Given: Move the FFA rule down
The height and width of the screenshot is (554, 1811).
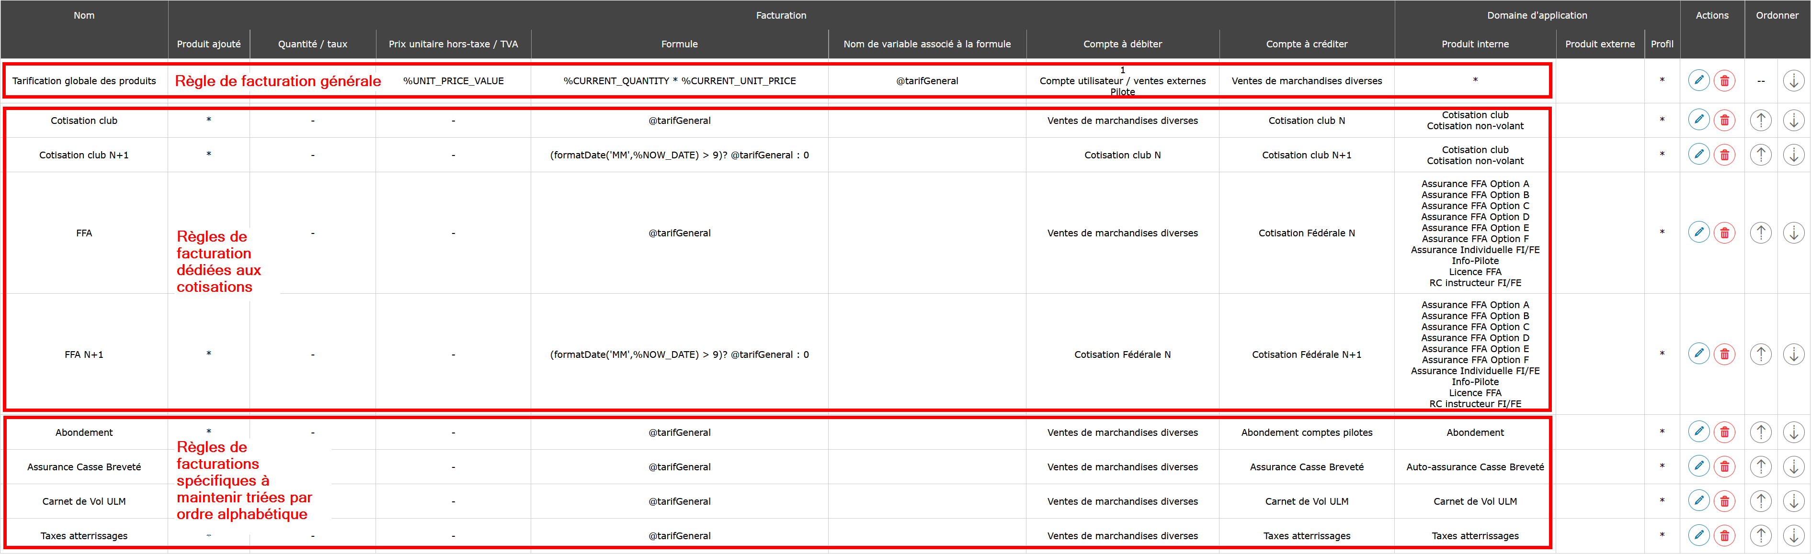Looking at the screenshot, I should pyautogui.click(x=1793, y=233).
